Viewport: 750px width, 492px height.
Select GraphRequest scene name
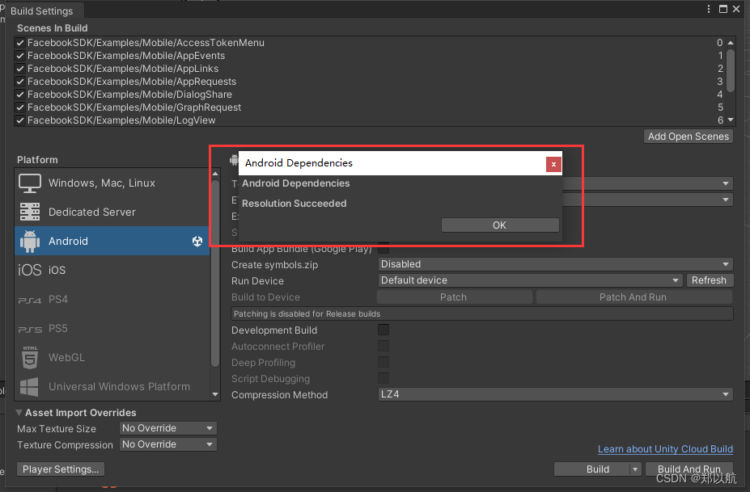click(134, 107)
